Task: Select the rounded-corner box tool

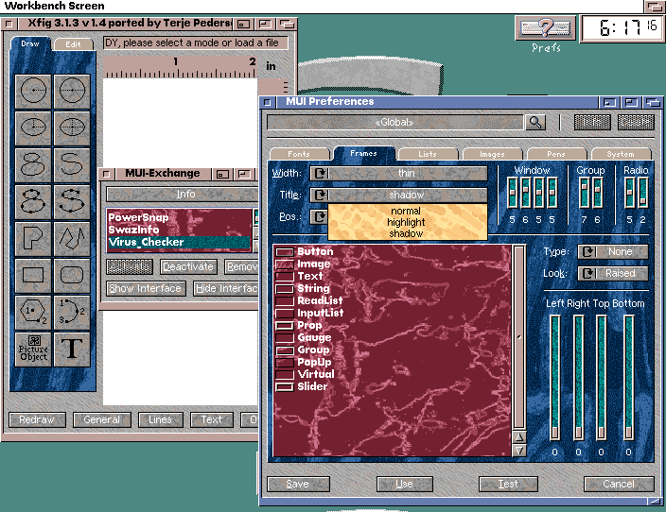Action: click(x=71, y=275)
